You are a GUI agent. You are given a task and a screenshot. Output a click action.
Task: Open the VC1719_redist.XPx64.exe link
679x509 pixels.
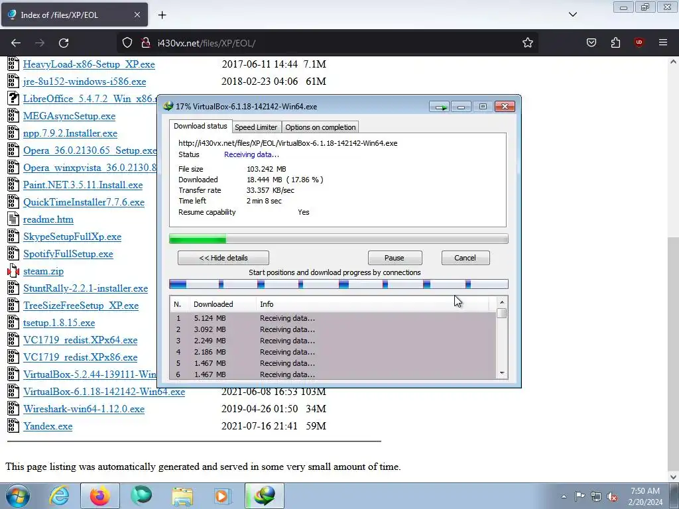pos(80,340)
